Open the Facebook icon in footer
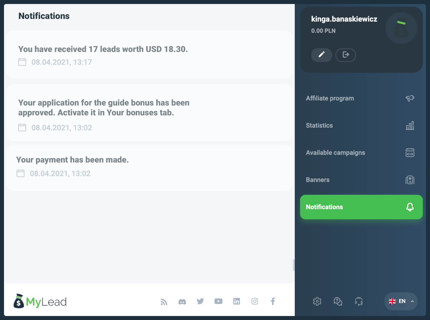430x320 pixels. pyautogui.click(x=273, y=301)
